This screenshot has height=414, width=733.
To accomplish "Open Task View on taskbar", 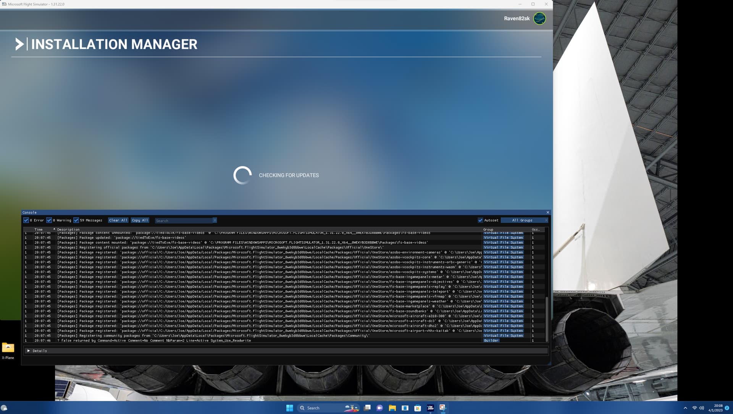I will pyautogui.click(x=367, y=408).
